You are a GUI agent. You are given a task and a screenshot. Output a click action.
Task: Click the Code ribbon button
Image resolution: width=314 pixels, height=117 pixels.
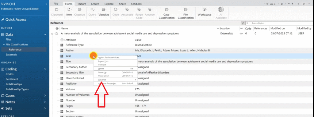click(116, 12)
